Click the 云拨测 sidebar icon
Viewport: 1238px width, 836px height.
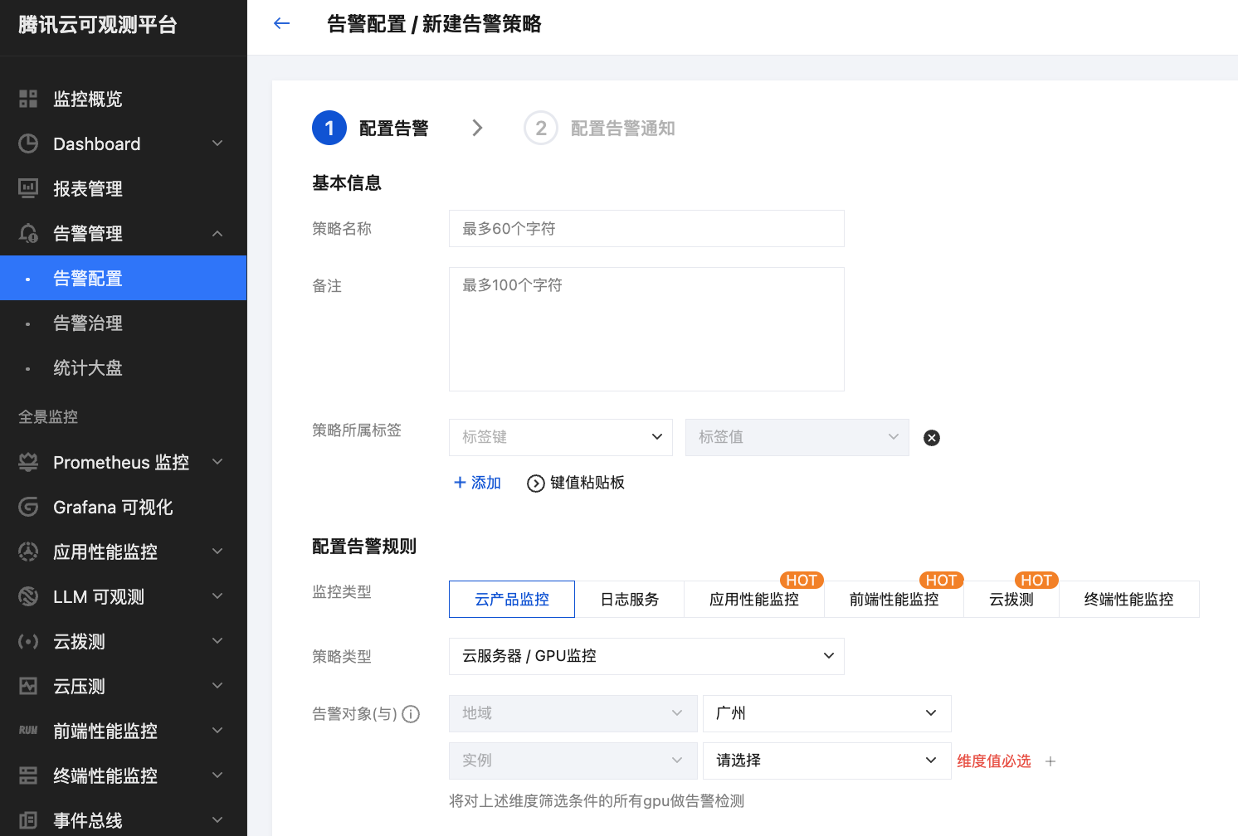point(28,642)
